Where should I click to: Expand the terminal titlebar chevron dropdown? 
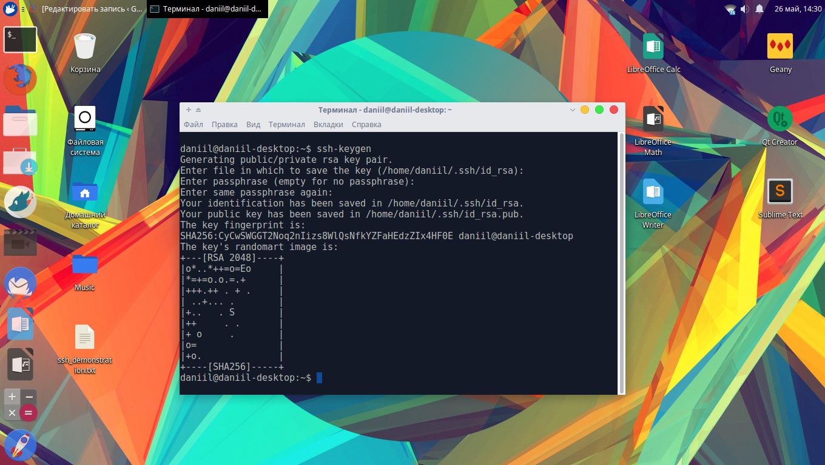[x=571, y=110]
